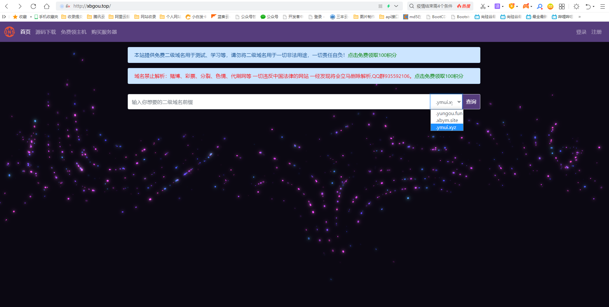The width and height of the screenshot is (609, 307).
Task: Select .yungou.fun from the domain list
Action: (x=449, y=113)
